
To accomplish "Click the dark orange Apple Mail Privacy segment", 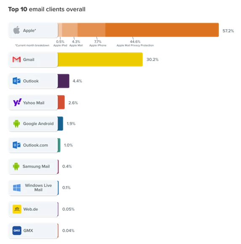I will point(162,30).
